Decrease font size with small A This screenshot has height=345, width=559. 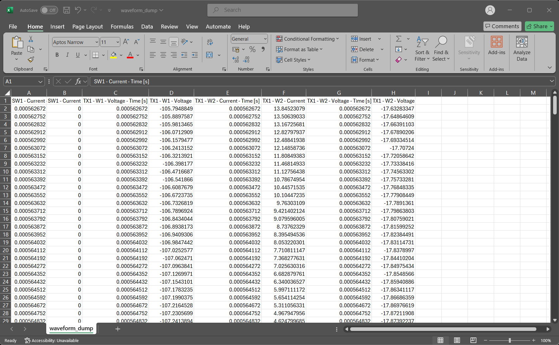[x=137, y=42]
